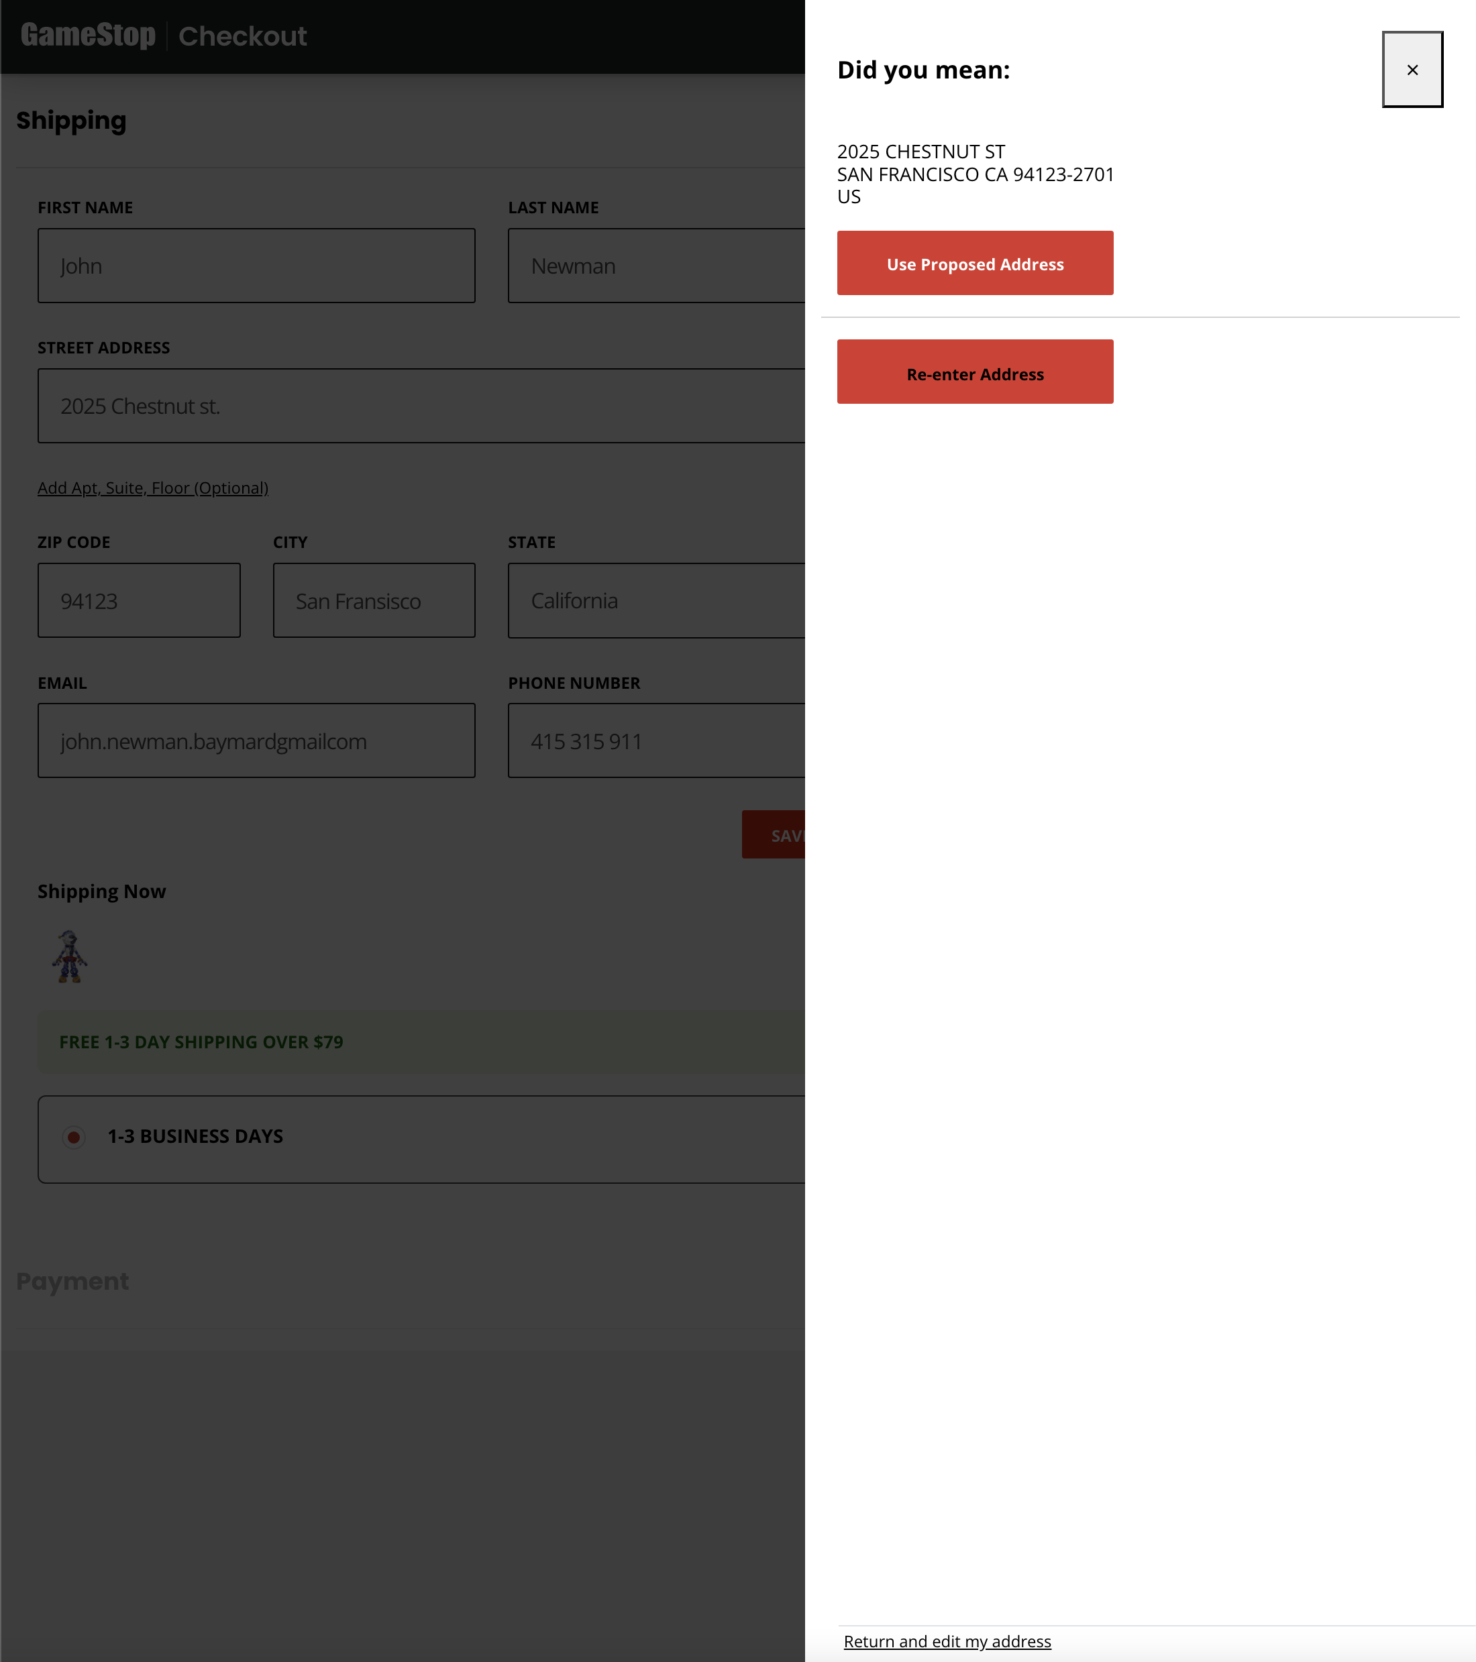1476x1662 pixels.
Task: Click the Payment section heading
Action: 72,1282
